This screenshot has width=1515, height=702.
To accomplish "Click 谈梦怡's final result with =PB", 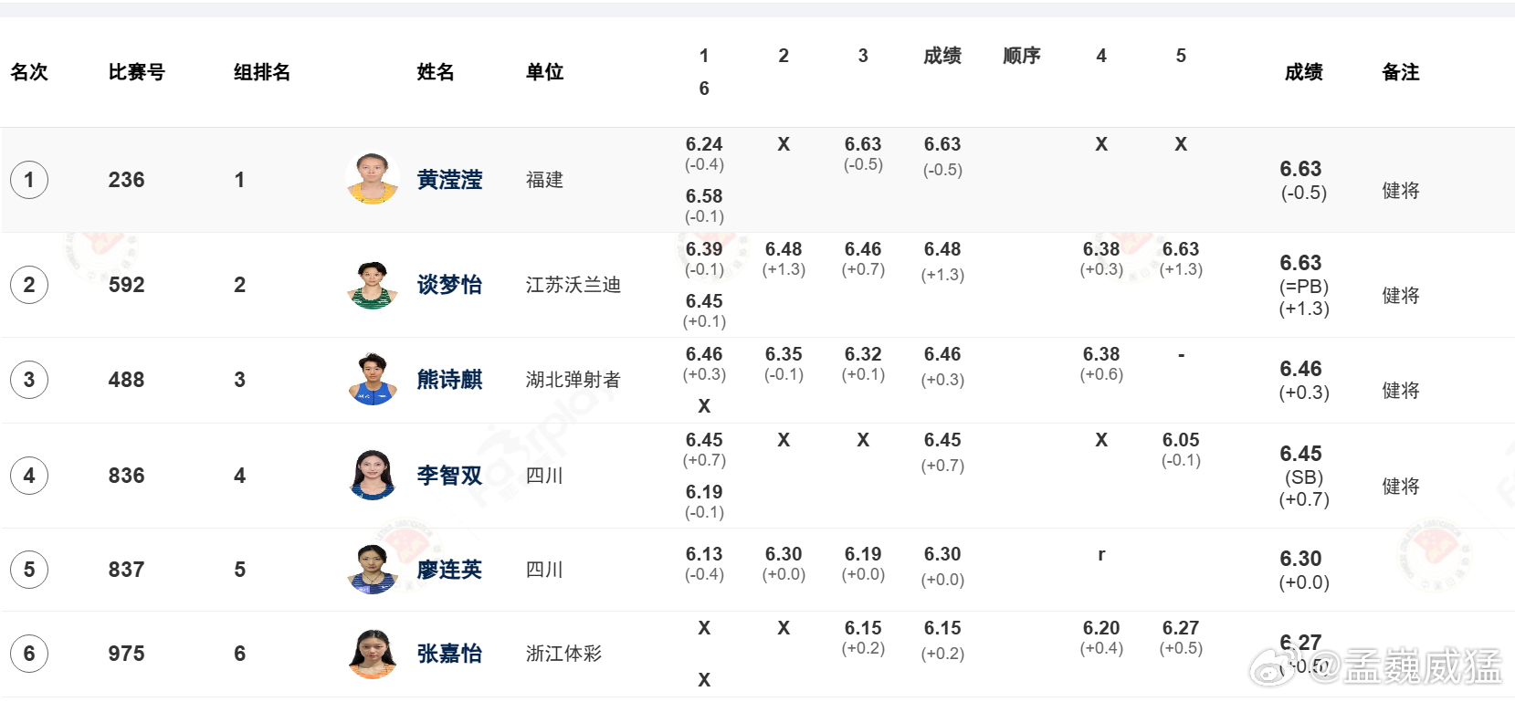I will tap(1304, 286).
